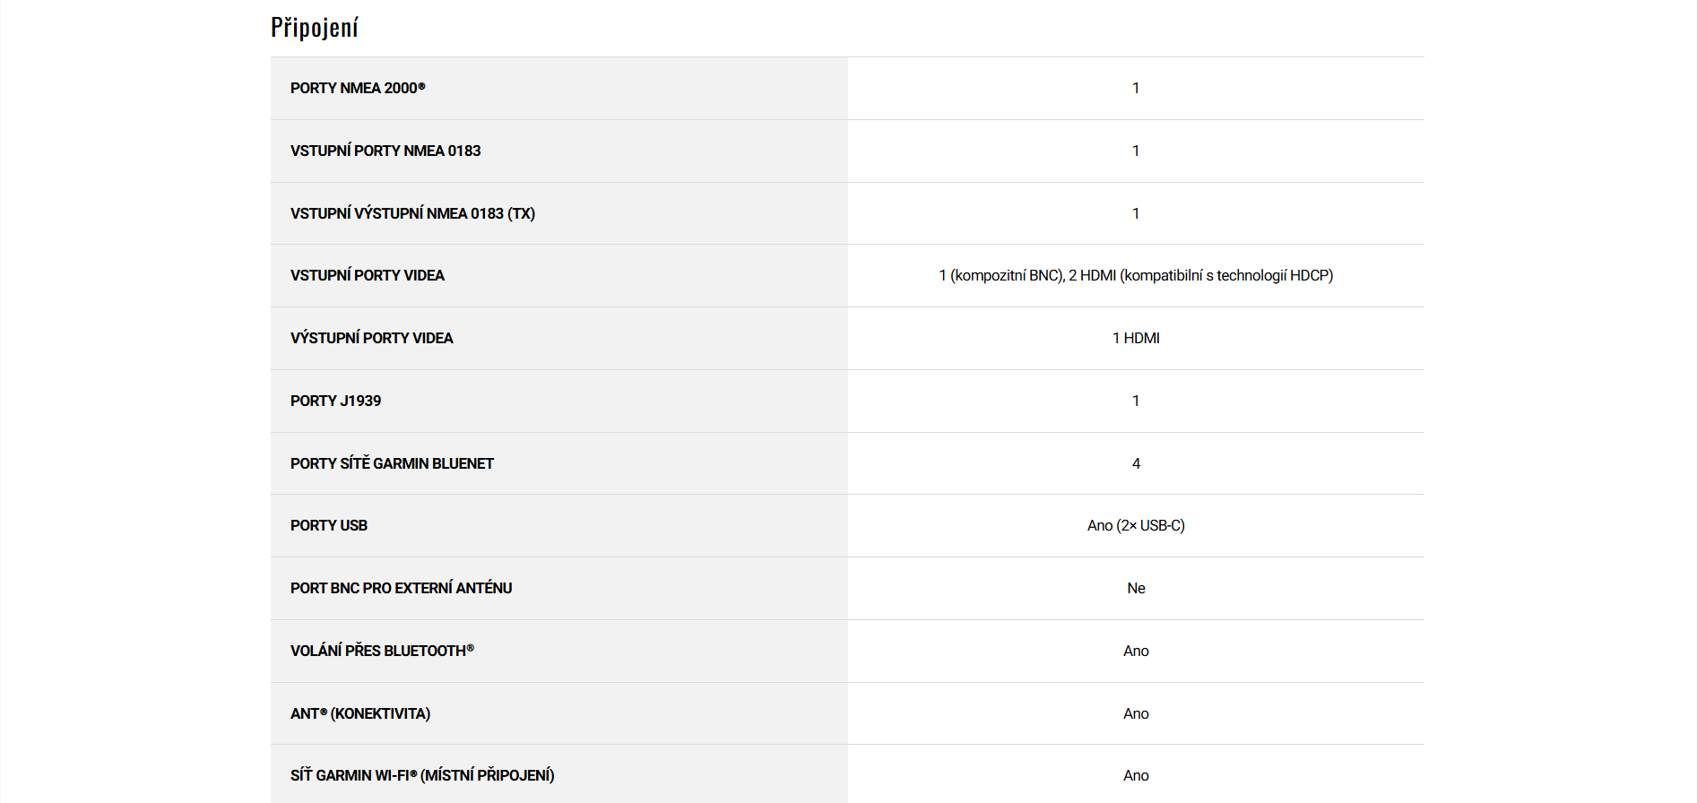Click the VSTUPNÍ VÝSTUPNÍ NMEA 0183 (TX) label
1697x803 pixels.
(412, 213)
